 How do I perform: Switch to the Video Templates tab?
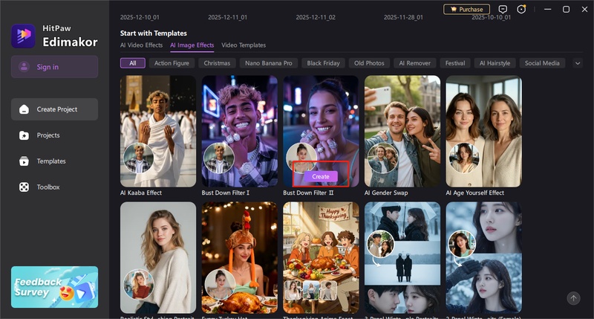point(244,45)
